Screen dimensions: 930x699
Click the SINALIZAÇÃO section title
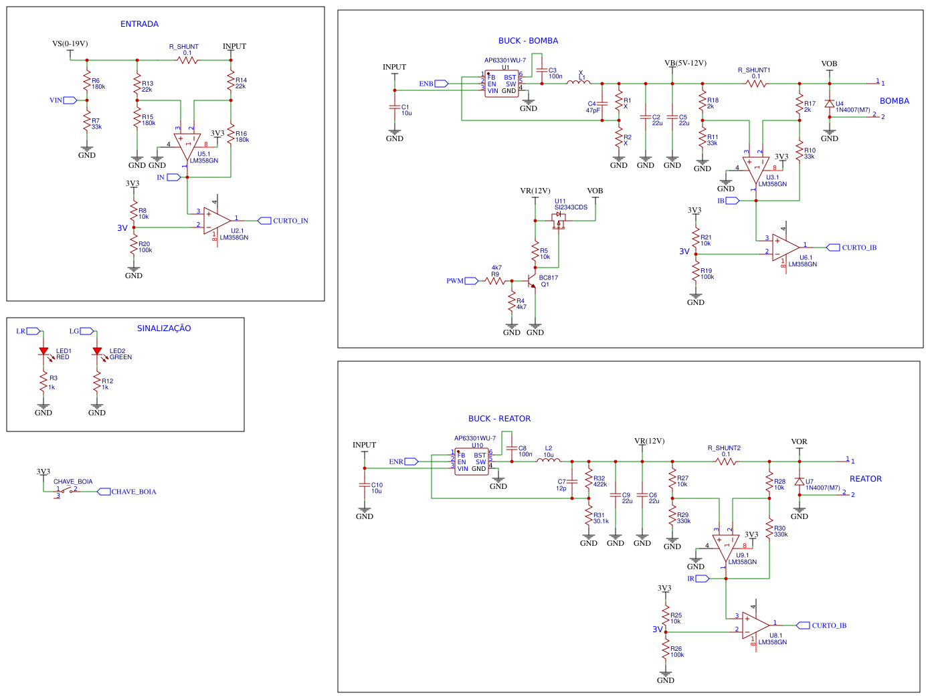pos(164,328)
